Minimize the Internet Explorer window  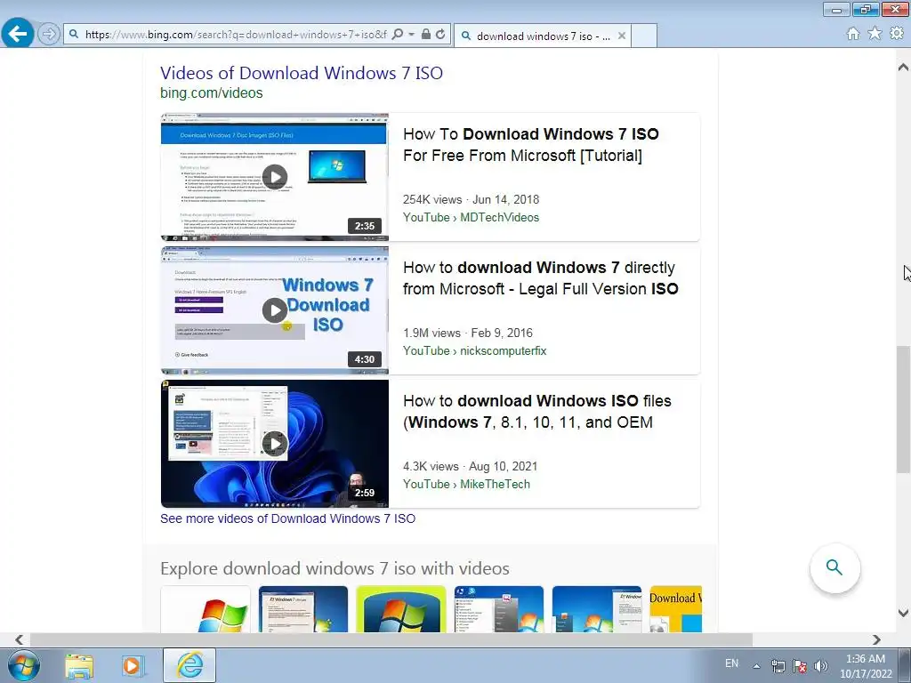tap(836, 9)
